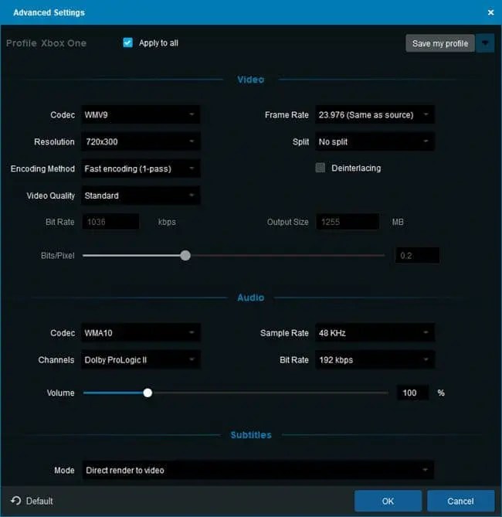Select the Channels Dolby ProLogic II dropdown
Image resolution: width=502 pixels, height=517 pixels.
pos(141,359)
